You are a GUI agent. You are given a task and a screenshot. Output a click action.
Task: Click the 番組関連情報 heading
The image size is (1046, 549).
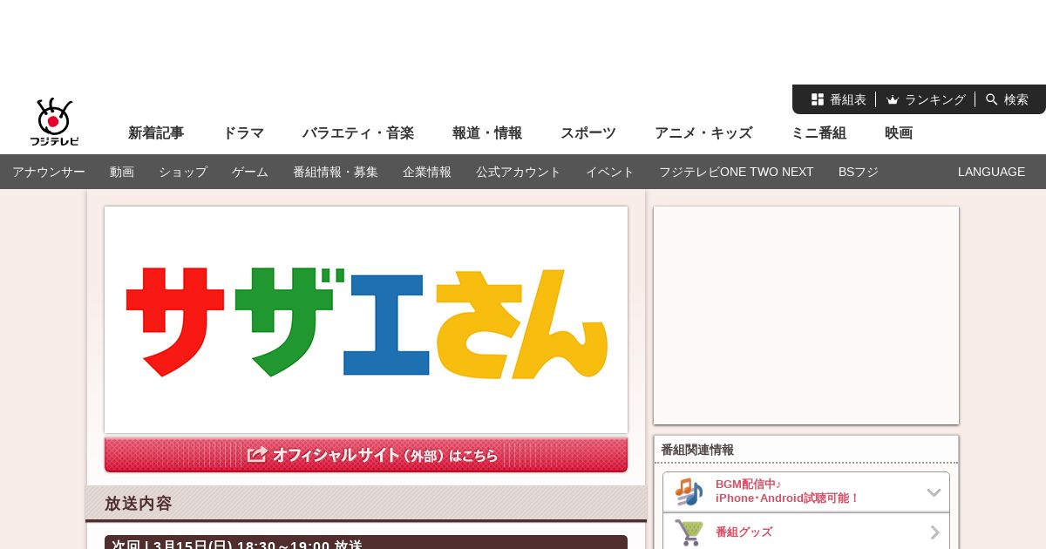[697, 450]
